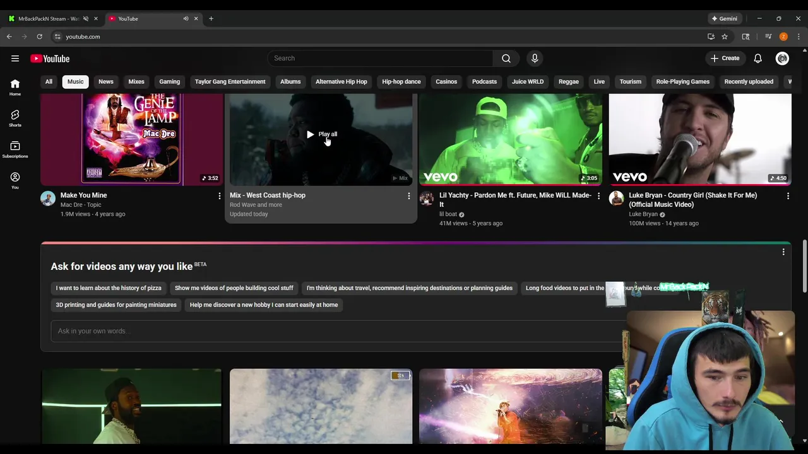Open more options for Luke Bryan Country Girl

coord(788,196)
